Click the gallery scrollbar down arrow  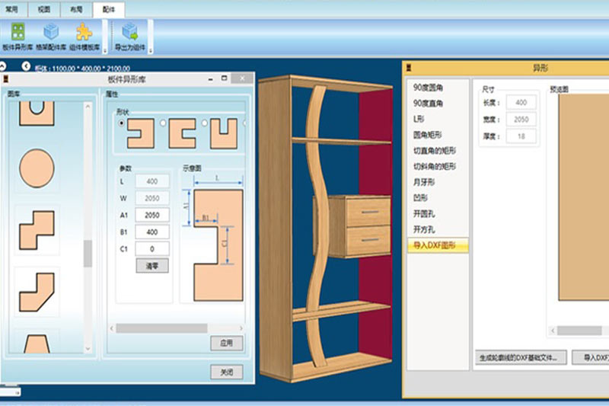[88, 348]
